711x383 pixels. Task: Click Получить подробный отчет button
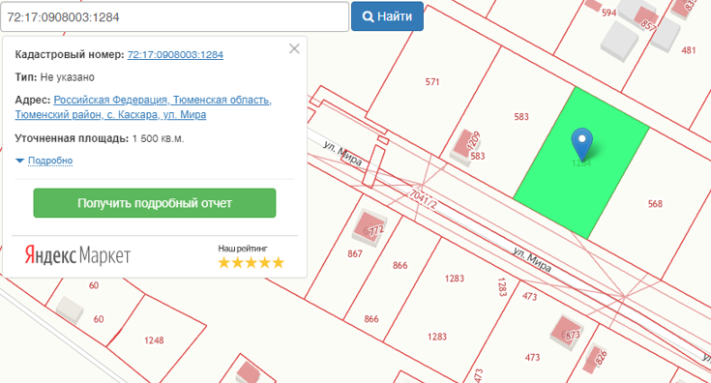[x=155, y=203]
